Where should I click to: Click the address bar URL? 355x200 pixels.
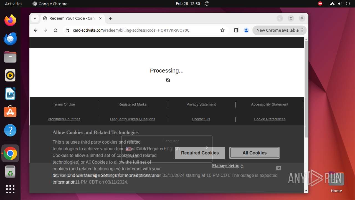131,30
